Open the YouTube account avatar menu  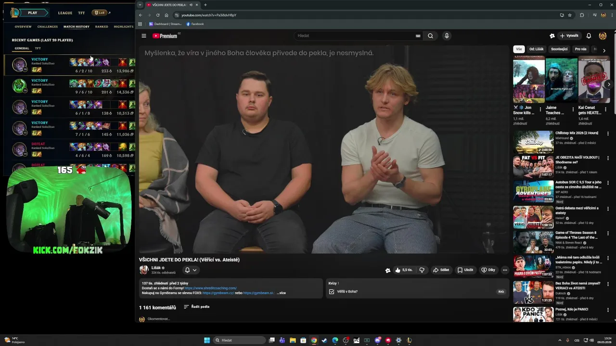pos(603,36)
